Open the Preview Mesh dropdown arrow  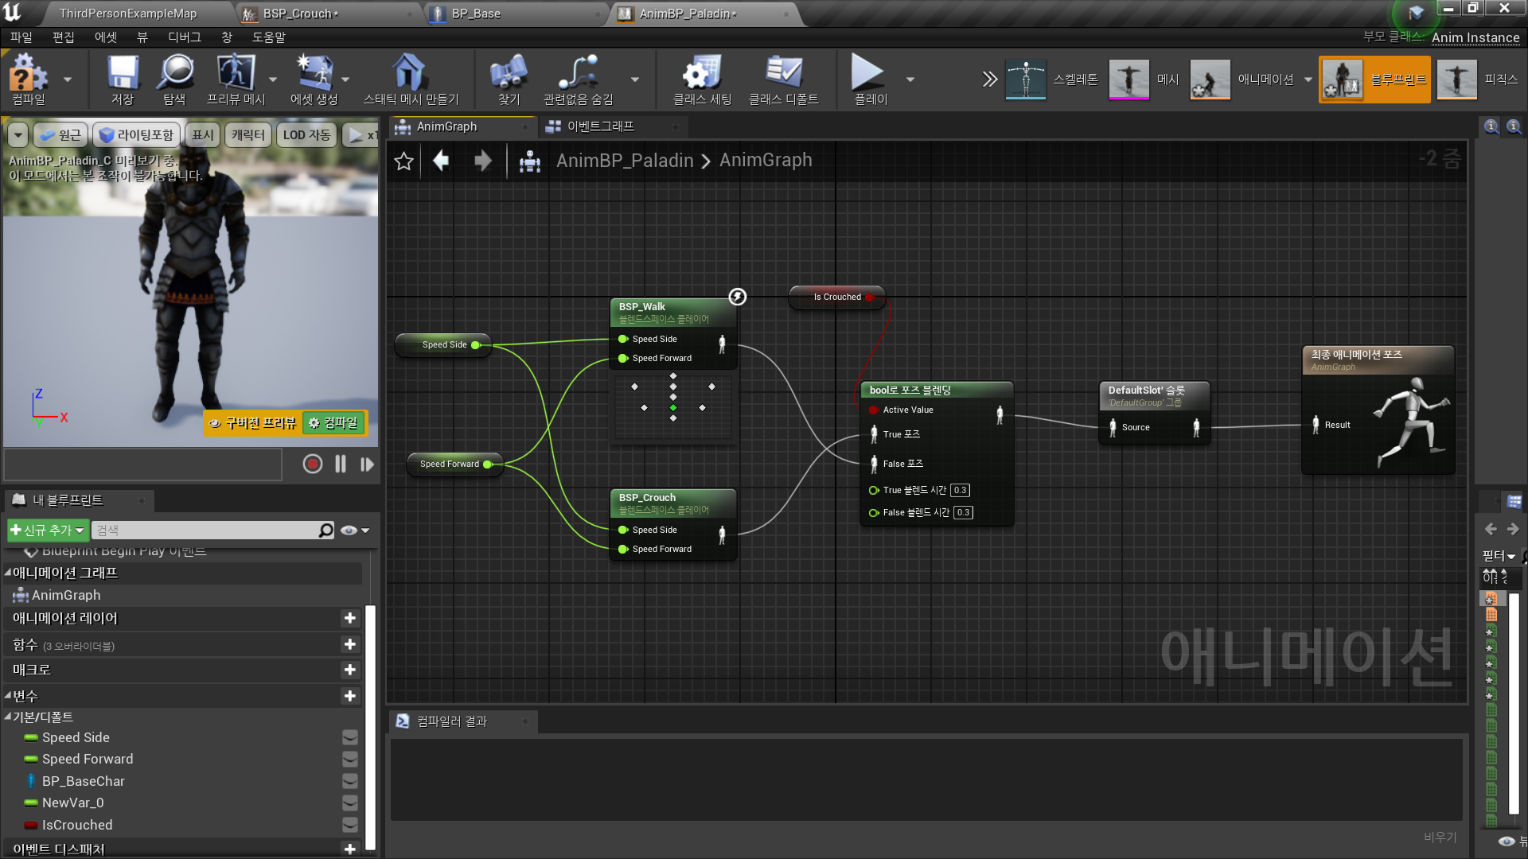coord(273,80)
